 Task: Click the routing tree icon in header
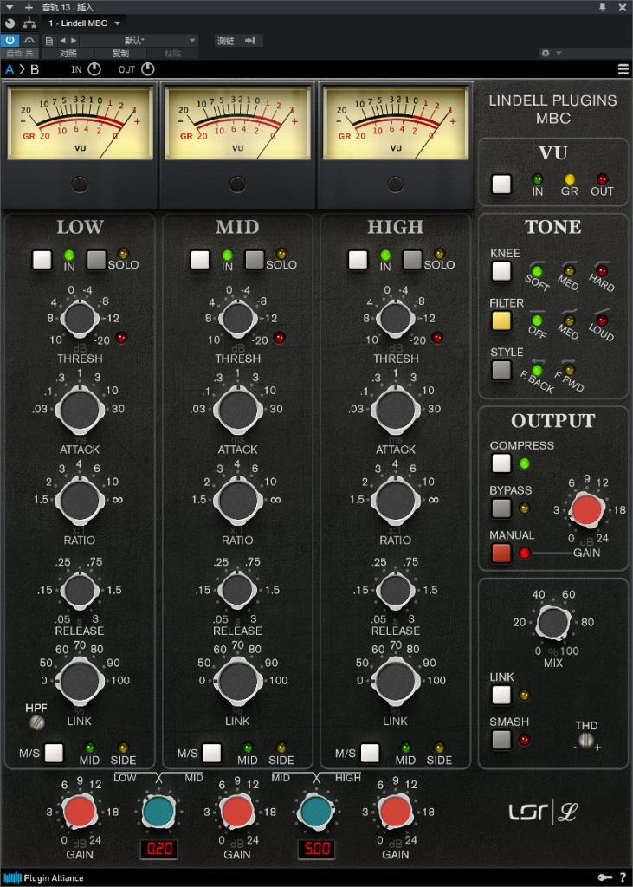tap(29, 23)
